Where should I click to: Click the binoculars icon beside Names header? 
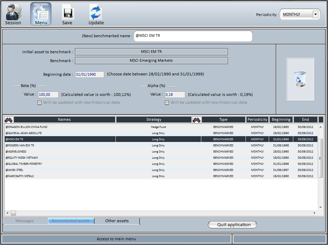click(x=9, y=120)
